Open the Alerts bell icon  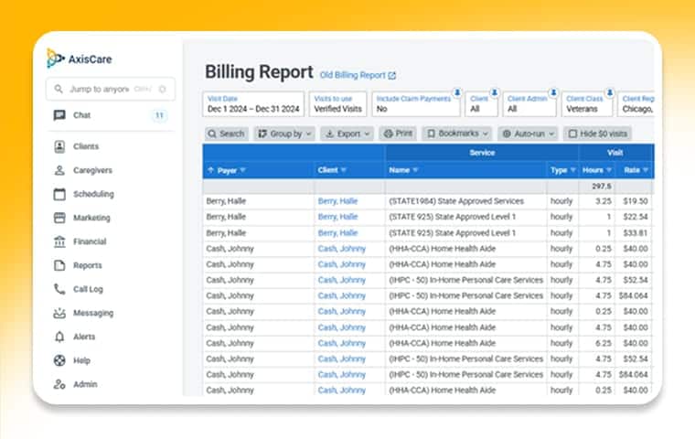point(59,337)
